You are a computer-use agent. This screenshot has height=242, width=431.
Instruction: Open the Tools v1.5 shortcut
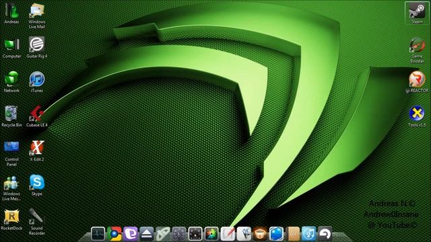click(x=417, y=114)
